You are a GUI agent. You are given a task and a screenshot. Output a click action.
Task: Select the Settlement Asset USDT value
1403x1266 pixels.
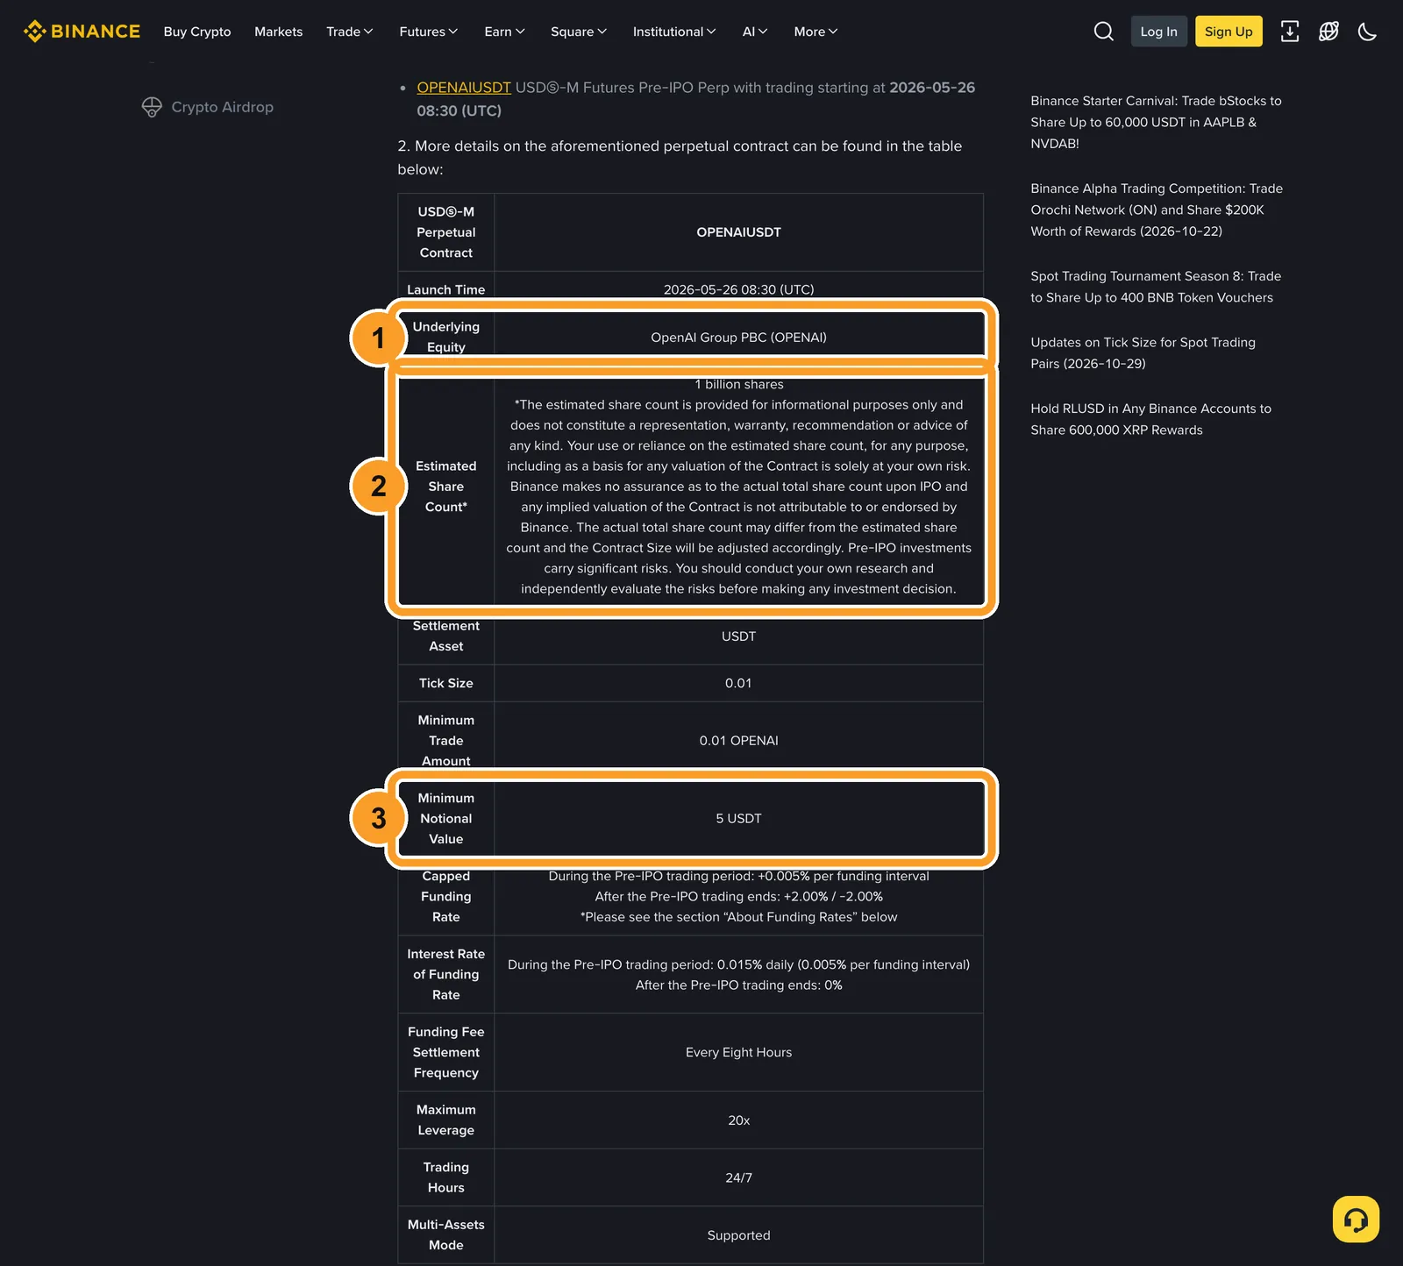point(738,637)
